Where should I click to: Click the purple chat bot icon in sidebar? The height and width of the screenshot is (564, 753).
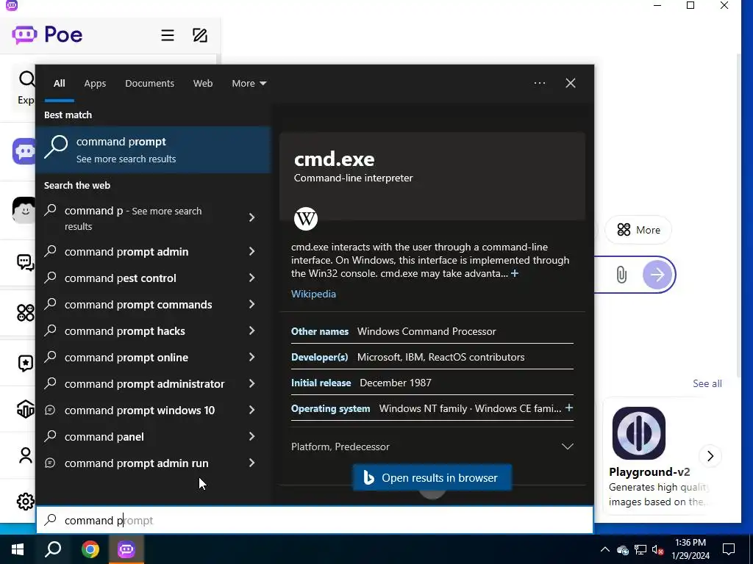click(x=24, y=151)
